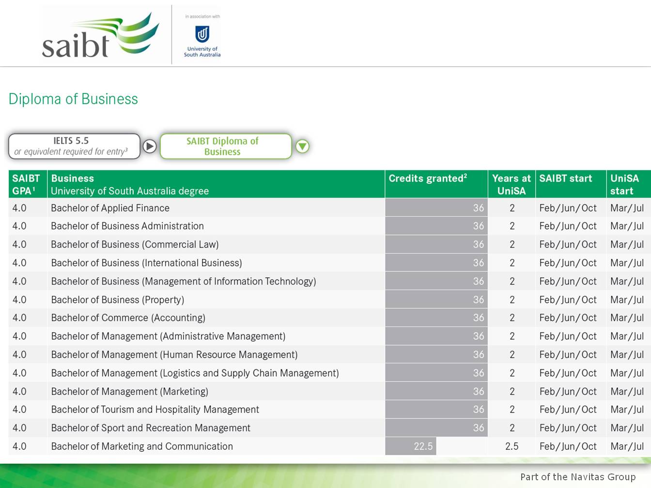The height and width of the screenshot is (488, 651).
Task: Select Bachelor of Management (Administrative Management)
Action: [x=168, y=336]
